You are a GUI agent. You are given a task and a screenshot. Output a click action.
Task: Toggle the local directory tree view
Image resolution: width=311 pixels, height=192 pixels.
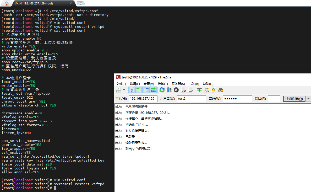[139, 90]
